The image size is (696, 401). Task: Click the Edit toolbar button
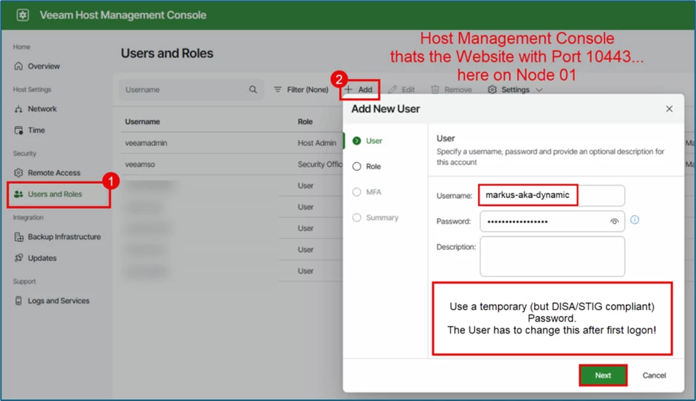(401, 89)
